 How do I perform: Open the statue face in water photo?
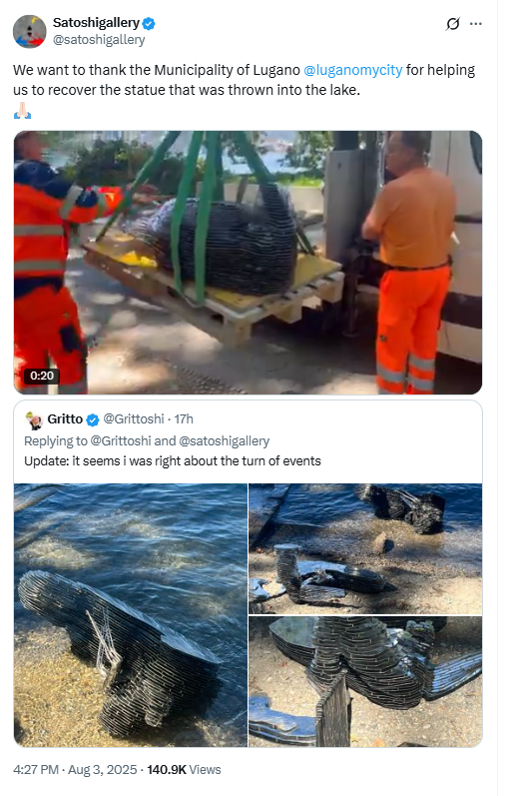coord(131,615)
